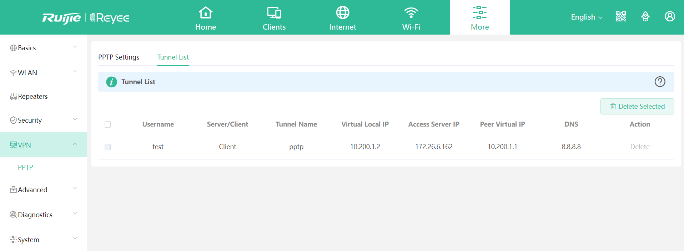Viewport: 684px width, 251px height.
Task: Click the rocket icon in header
Action: [645, 16]
